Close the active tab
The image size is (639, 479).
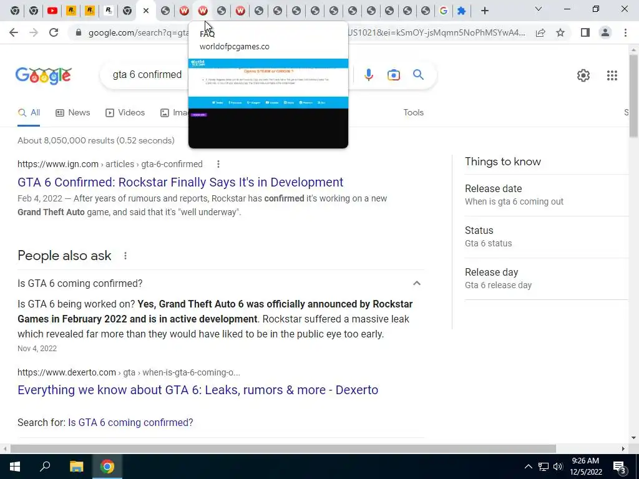tap(146, 11)
